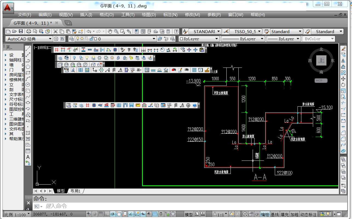This screenshot has height=219, width=352.
Task: Open the ByColor plot style dropdown
Action: (x=319, y=39)
